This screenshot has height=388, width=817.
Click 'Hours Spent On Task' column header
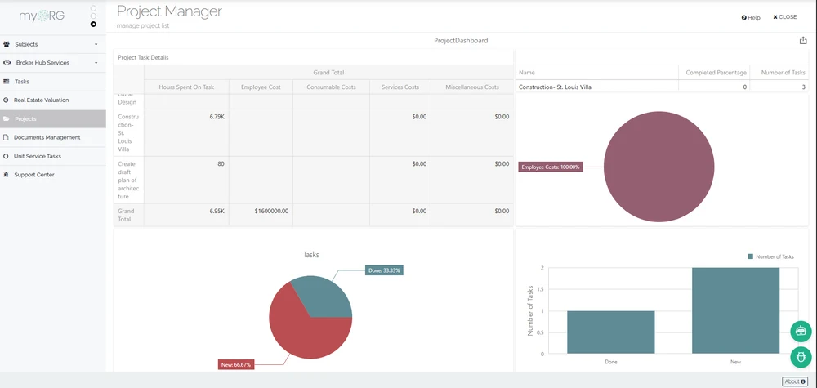pos(186,87)
